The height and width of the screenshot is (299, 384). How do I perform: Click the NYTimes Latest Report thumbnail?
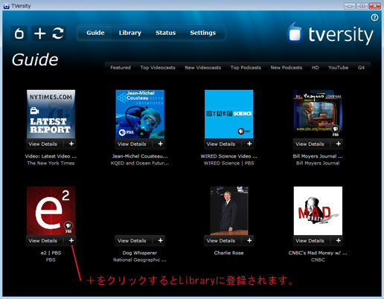[x=51, y=114]
